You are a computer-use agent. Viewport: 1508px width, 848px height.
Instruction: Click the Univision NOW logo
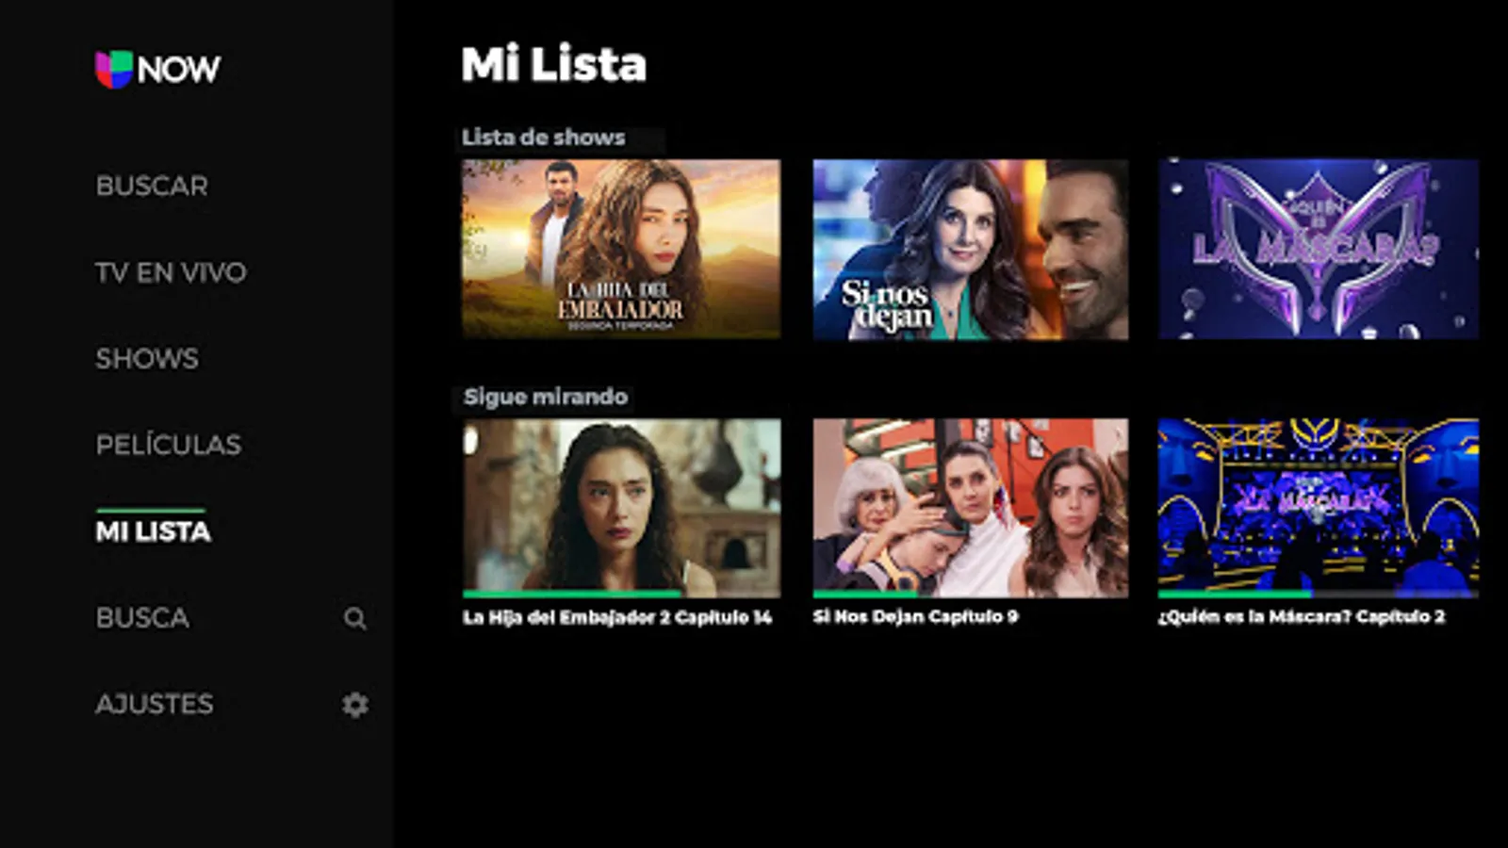pyautogui.click(x=157, y=69)
